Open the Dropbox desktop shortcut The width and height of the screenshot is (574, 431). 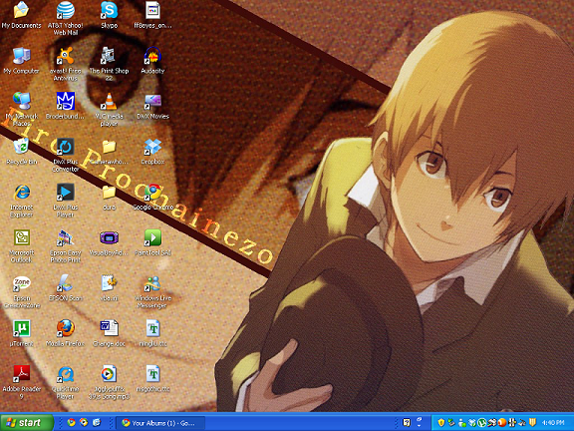152,147
